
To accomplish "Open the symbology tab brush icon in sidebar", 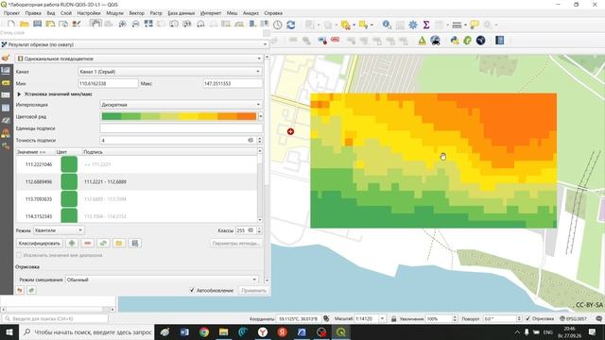I will coord(6,58).
